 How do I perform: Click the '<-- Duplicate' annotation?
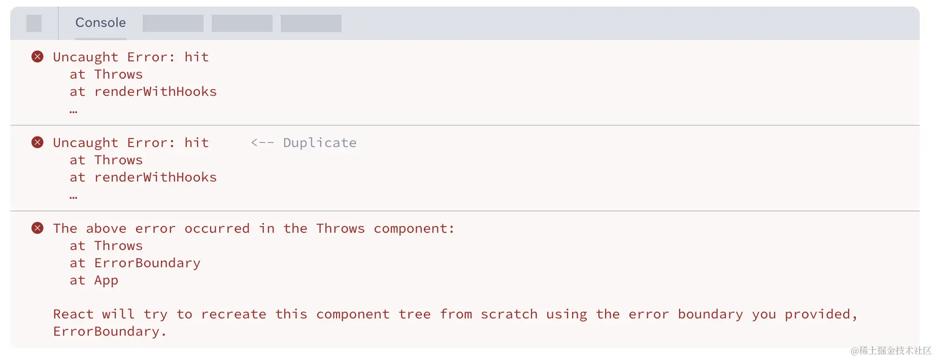(304, 143)
